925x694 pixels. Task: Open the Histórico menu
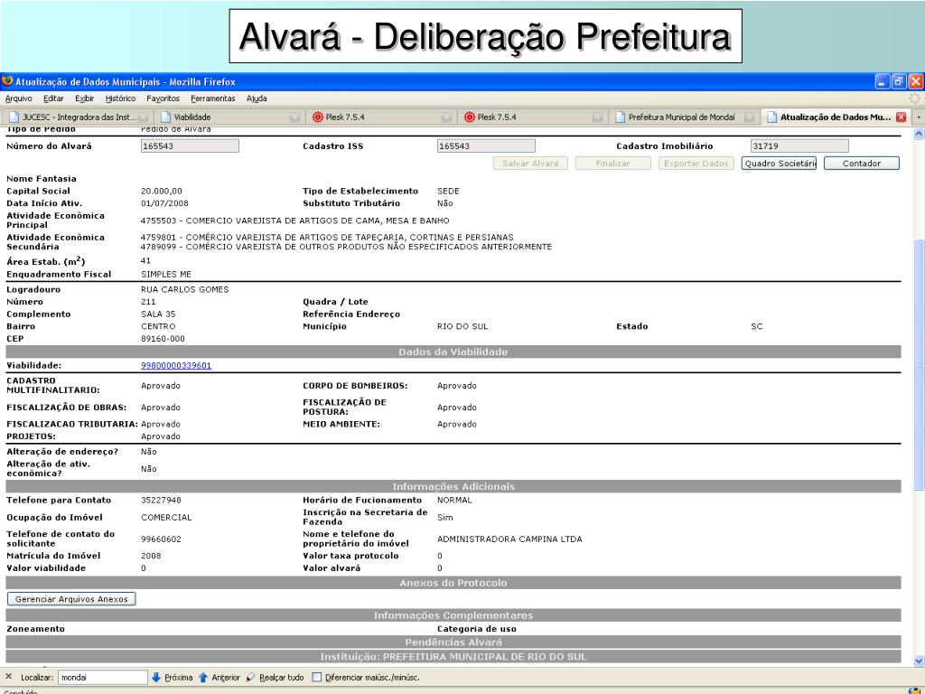120,98
